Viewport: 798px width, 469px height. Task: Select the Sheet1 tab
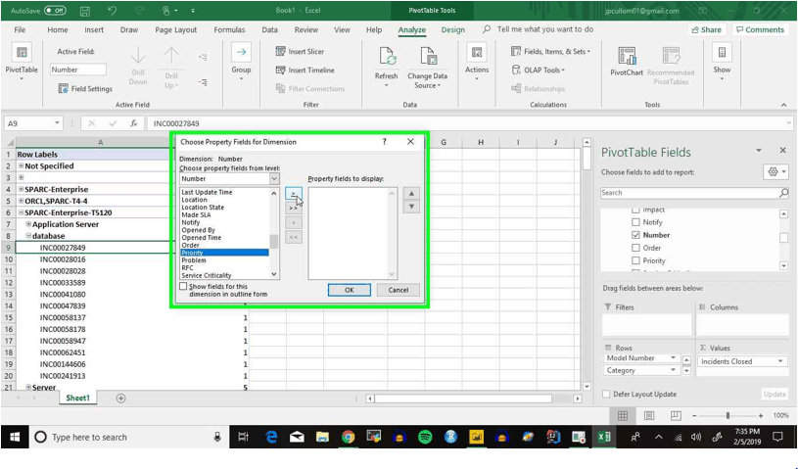click(78, 398)
